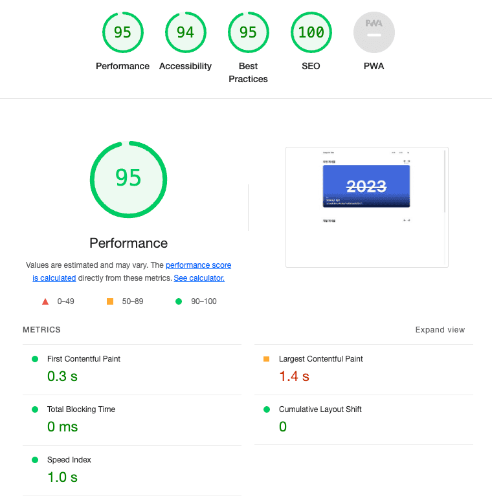This screenshot has width=492, height=500.
Task: Click the PWA category label
Action: [374, 66]
